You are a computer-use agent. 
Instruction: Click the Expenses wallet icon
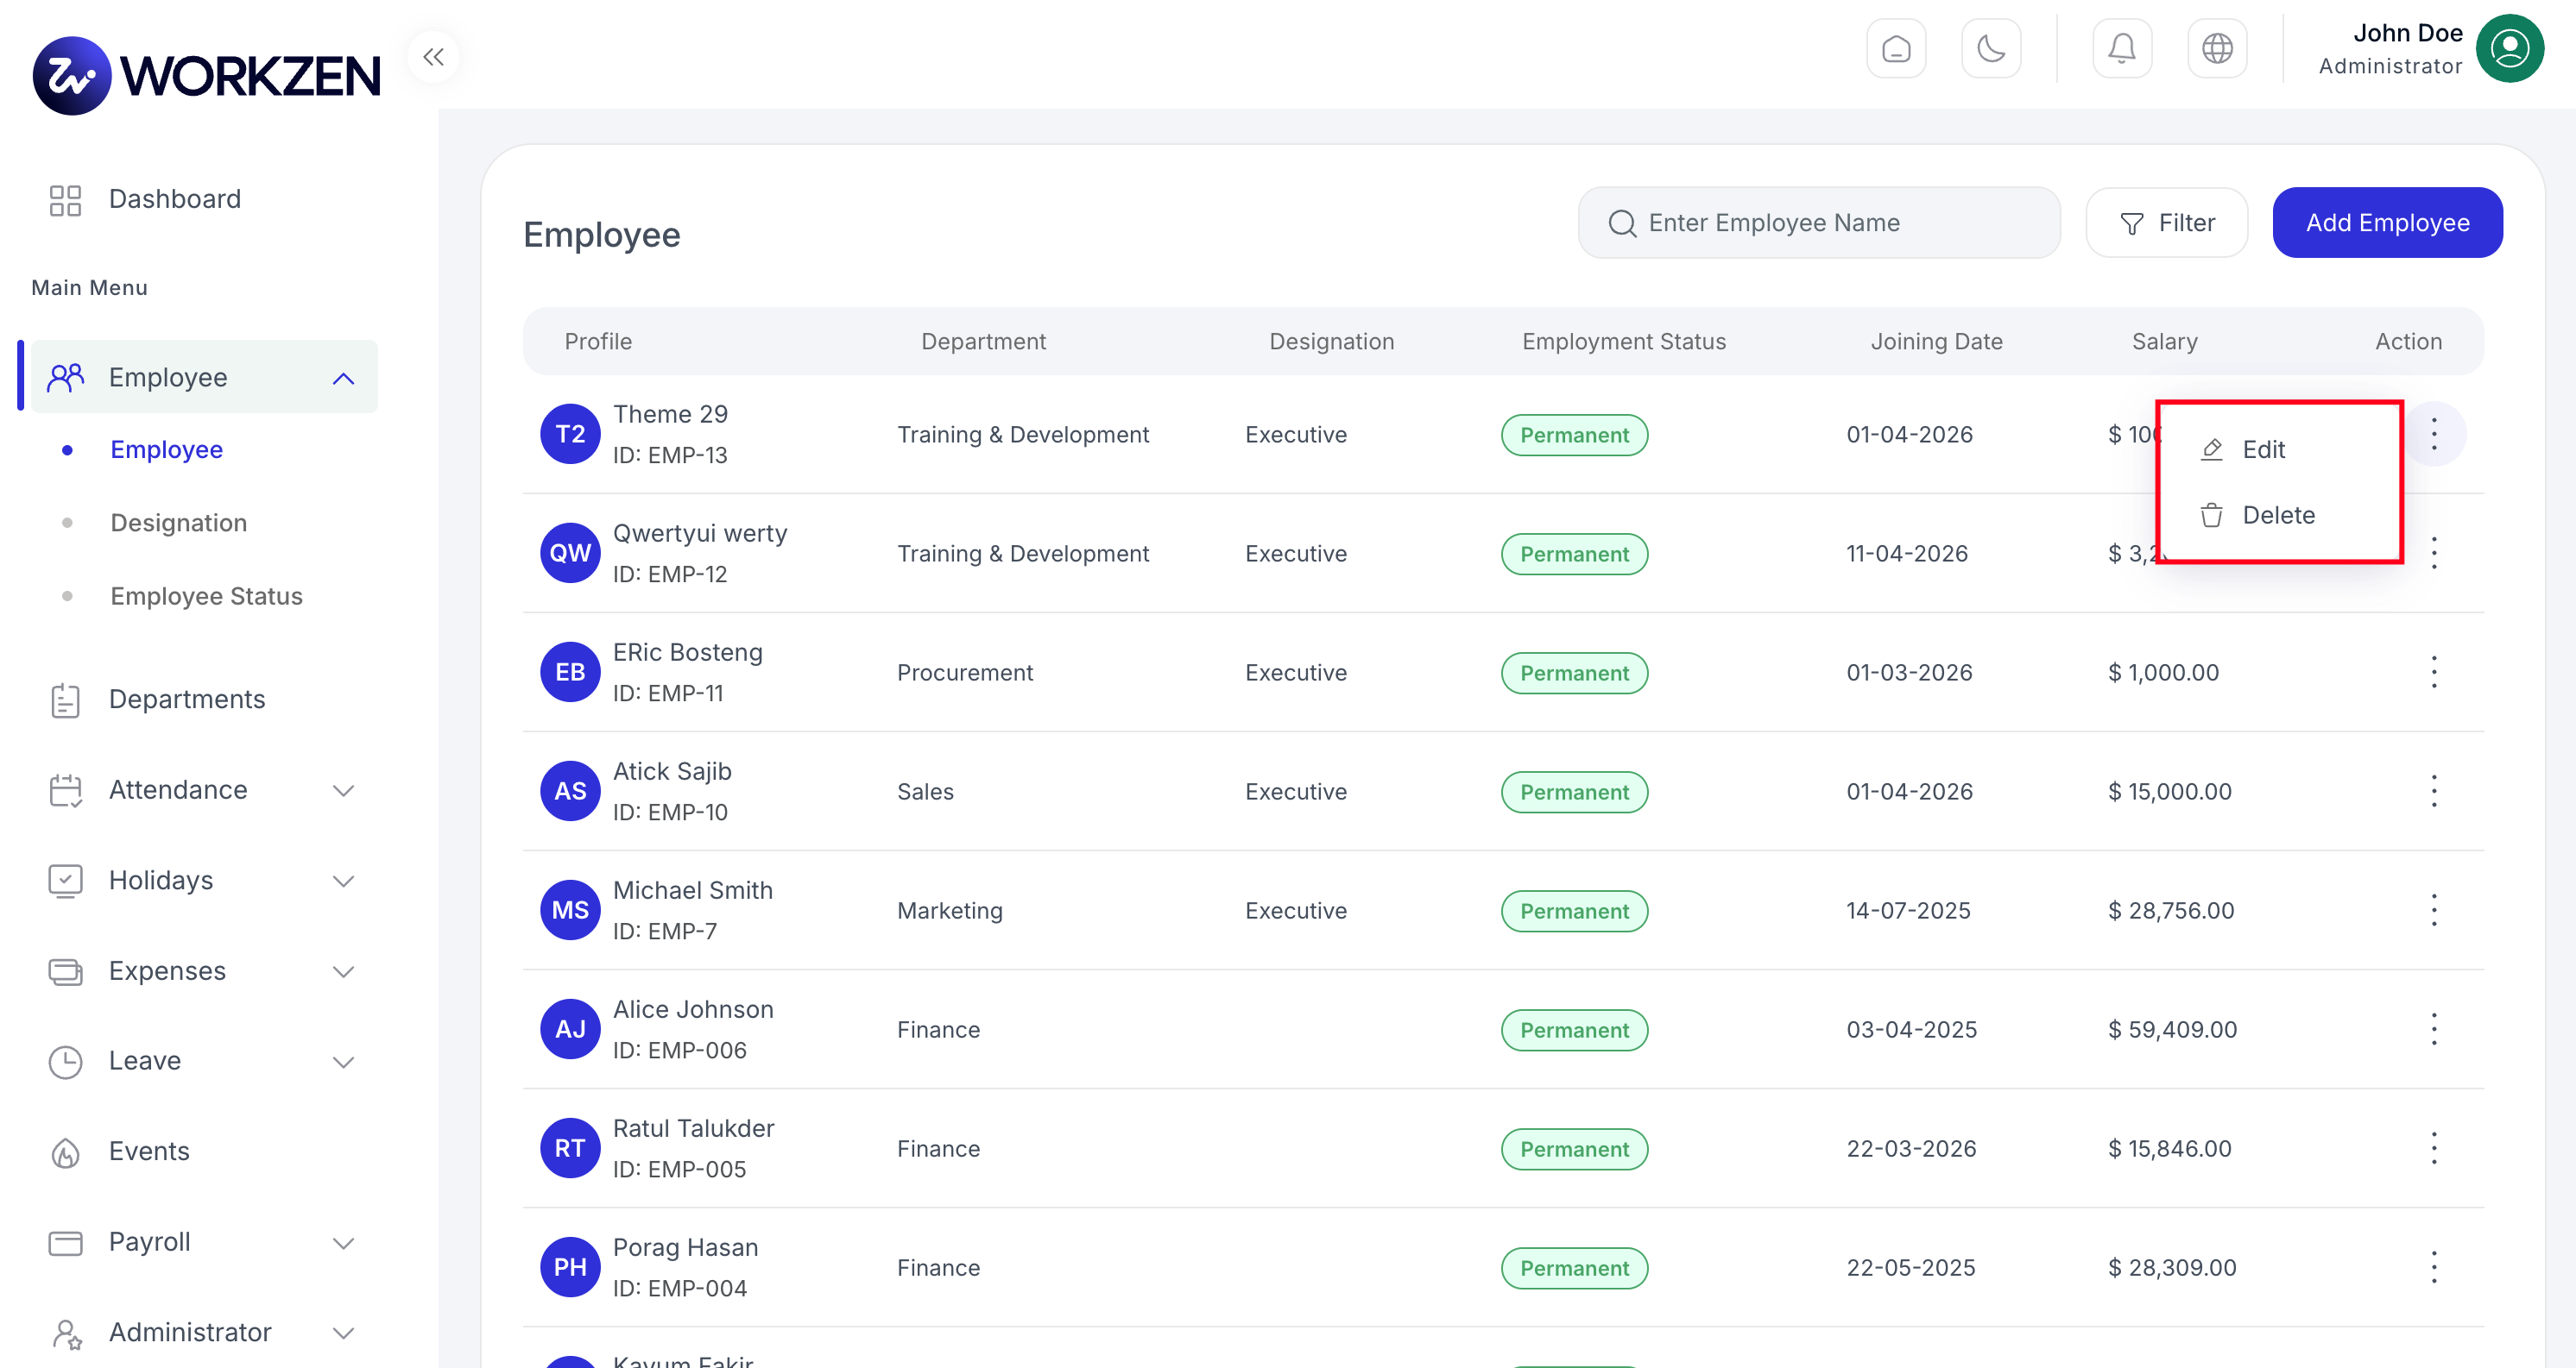click(66, 971)
